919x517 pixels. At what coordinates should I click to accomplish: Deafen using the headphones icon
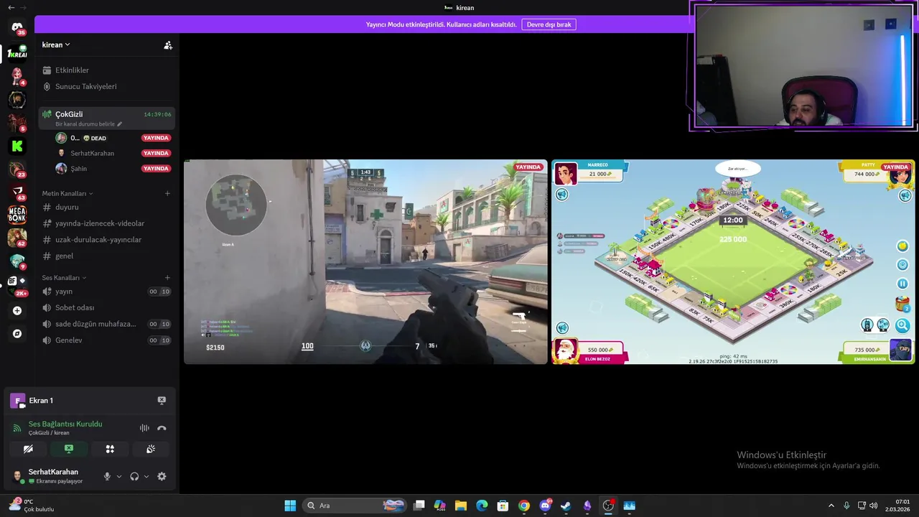[x=134, y=476]
